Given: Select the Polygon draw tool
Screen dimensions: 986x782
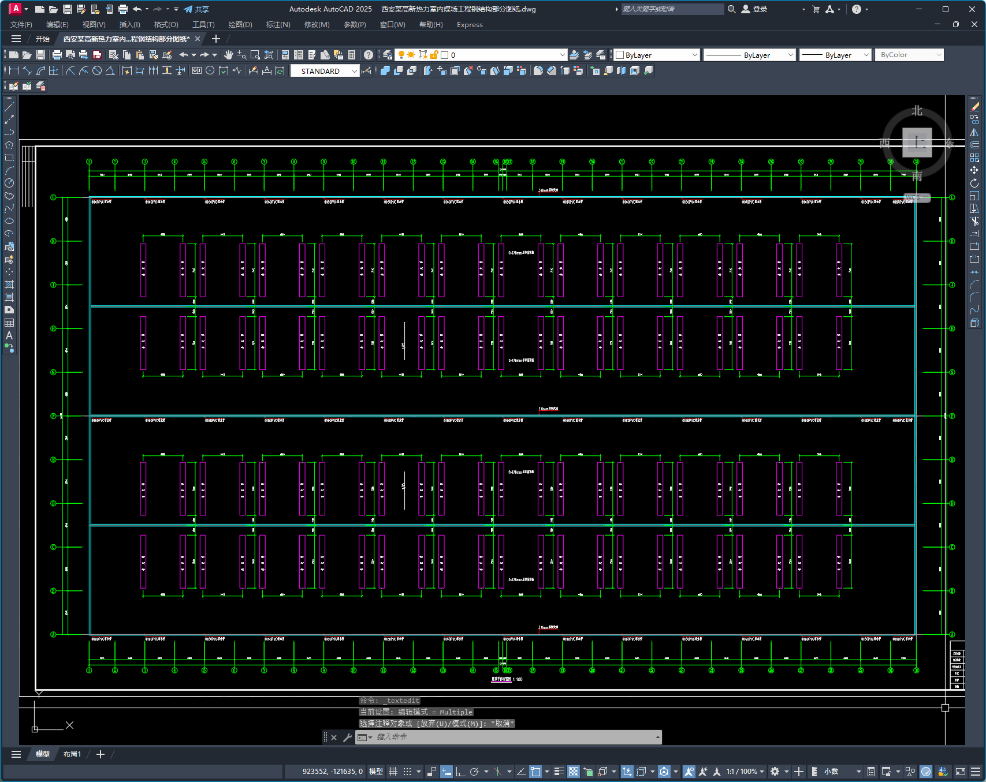Looking at the screenshot, I should [9, 145].
